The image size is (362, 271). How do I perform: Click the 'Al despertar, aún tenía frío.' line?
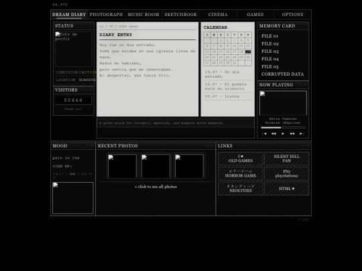click(x=135, y=76)
